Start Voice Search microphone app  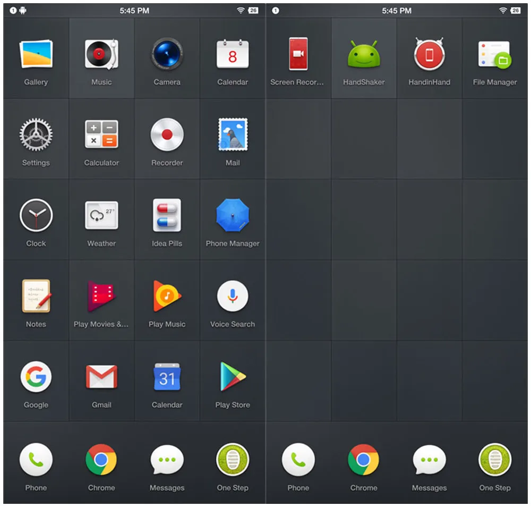(233, 296)
